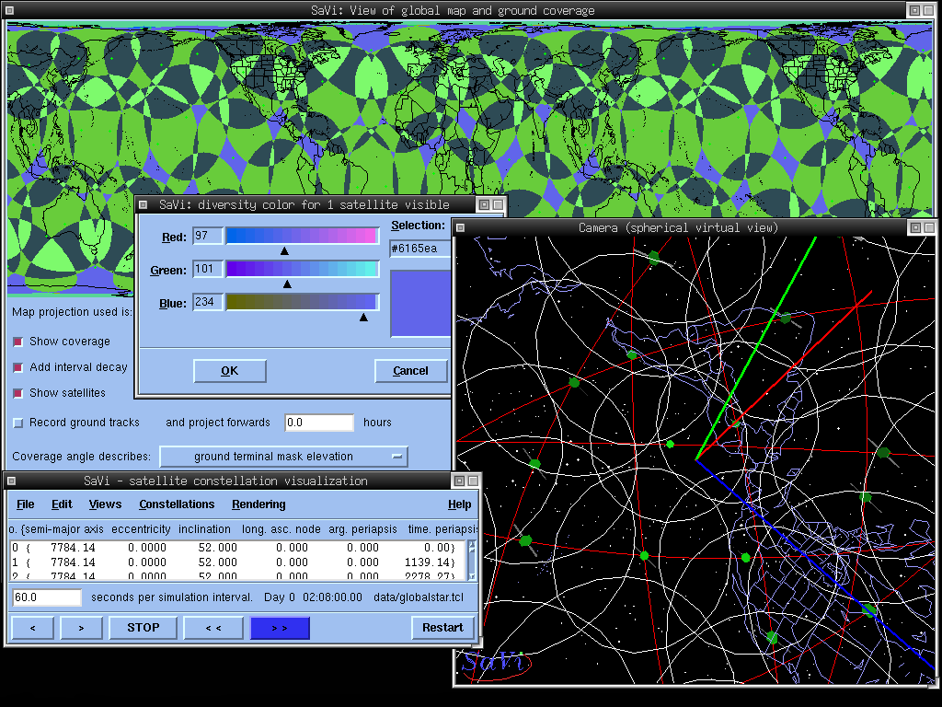Disable Add interval decay option
This screenshot has width=942, height=707.
[x=18, y=367]
